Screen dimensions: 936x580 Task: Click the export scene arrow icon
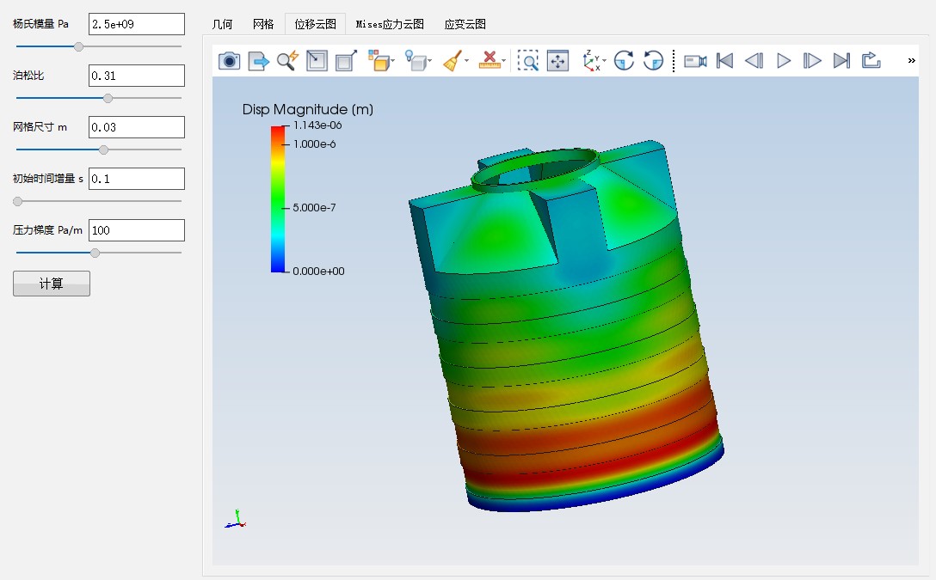258,61
